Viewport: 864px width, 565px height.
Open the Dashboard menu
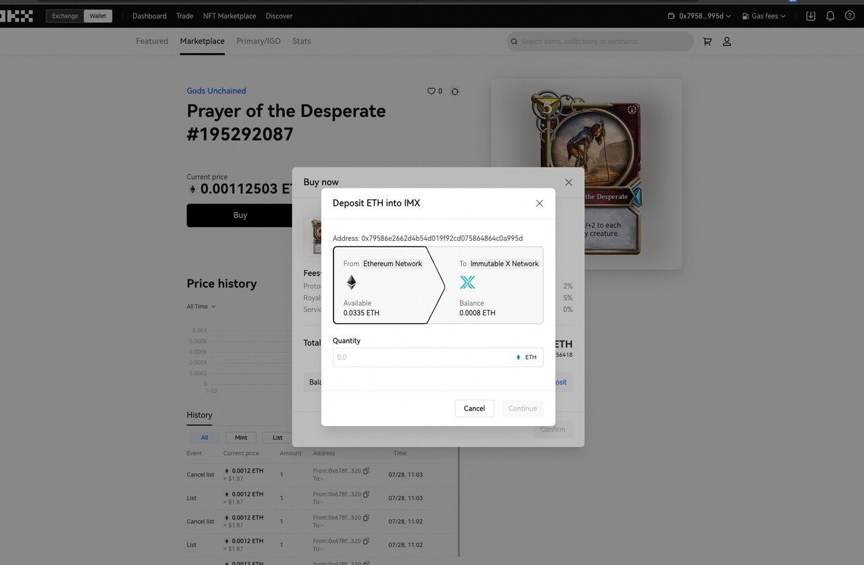(x=149, y=16)
